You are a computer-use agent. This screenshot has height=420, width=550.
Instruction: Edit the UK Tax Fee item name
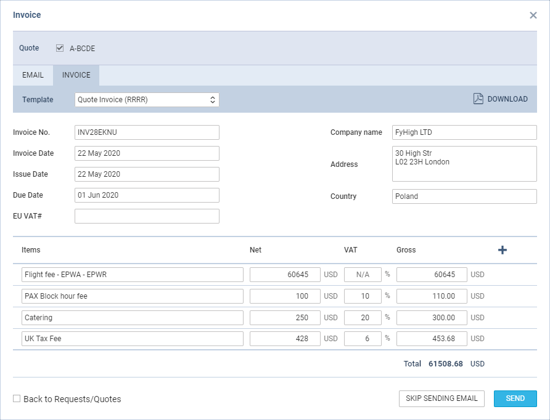(132, 339)
